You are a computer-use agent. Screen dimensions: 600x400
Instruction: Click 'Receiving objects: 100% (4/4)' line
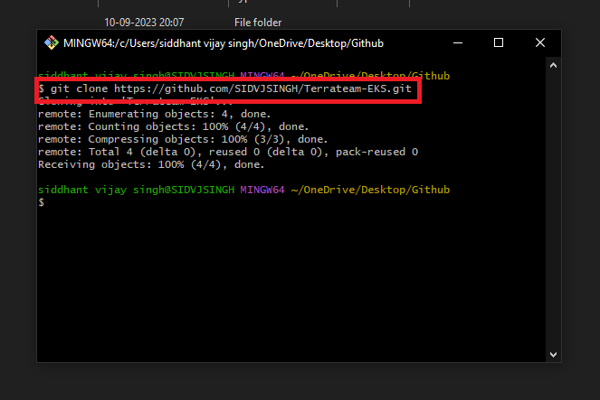(151, 164)
